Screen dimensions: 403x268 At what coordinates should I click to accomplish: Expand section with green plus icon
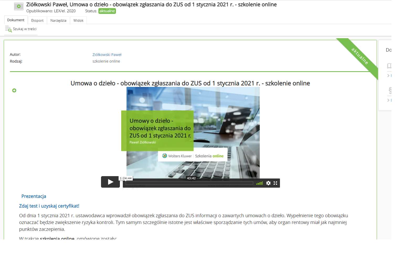pyautogui.click(x=14, y=91)
